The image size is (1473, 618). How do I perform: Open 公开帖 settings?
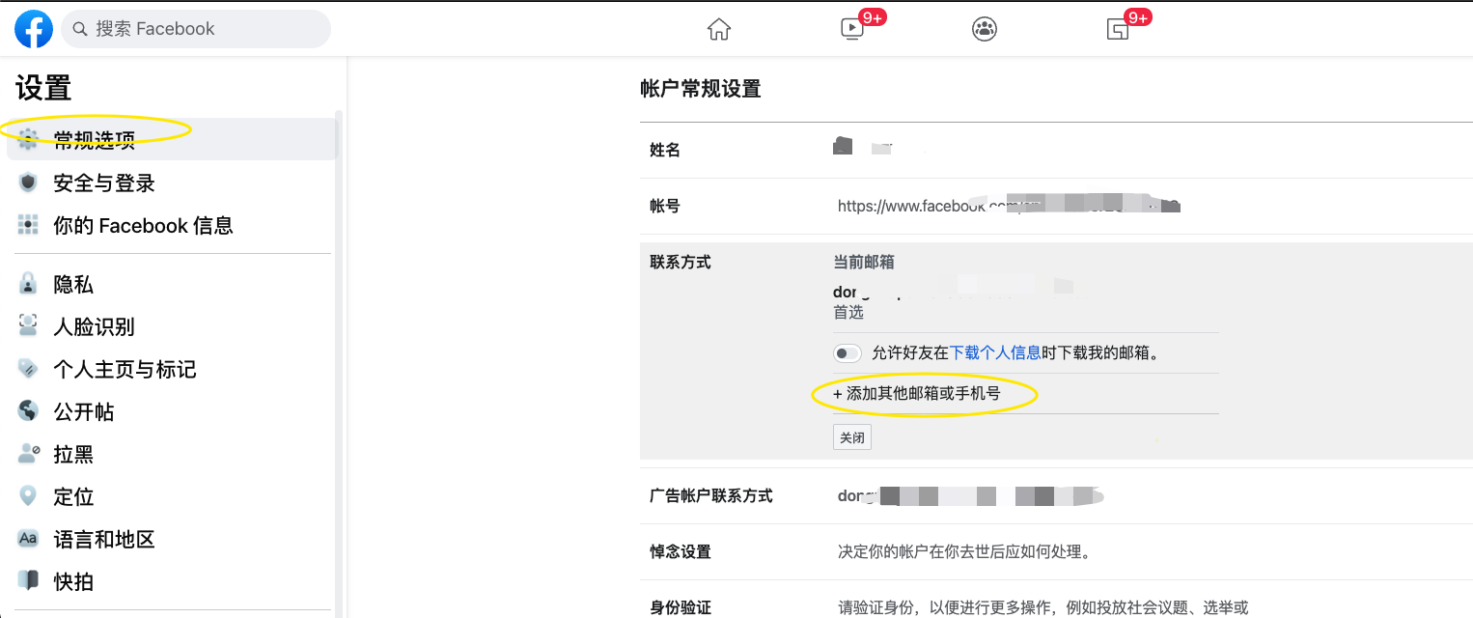(x=173, y=411)
